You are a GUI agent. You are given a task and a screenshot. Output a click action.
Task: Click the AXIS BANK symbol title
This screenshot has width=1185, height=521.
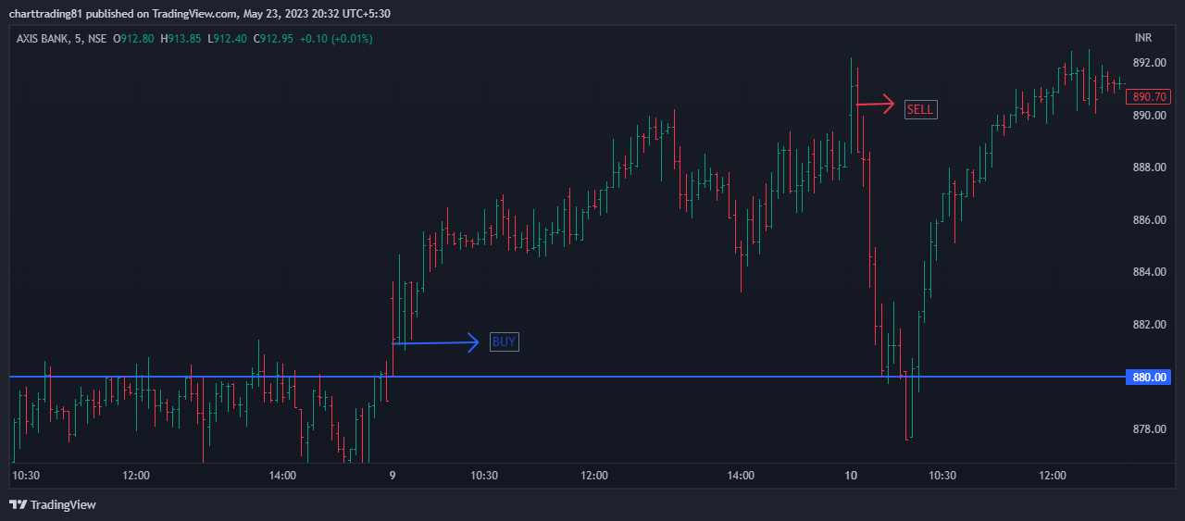44,39
